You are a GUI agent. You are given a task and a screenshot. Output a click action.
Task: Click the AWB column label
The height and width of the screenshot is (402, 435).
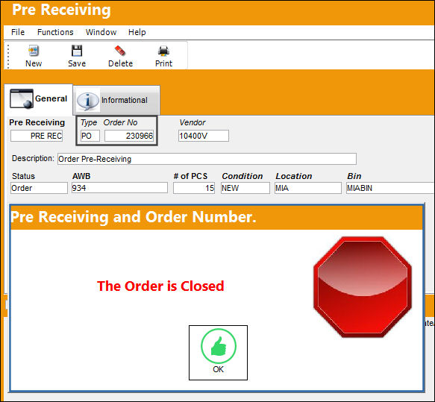81,176
